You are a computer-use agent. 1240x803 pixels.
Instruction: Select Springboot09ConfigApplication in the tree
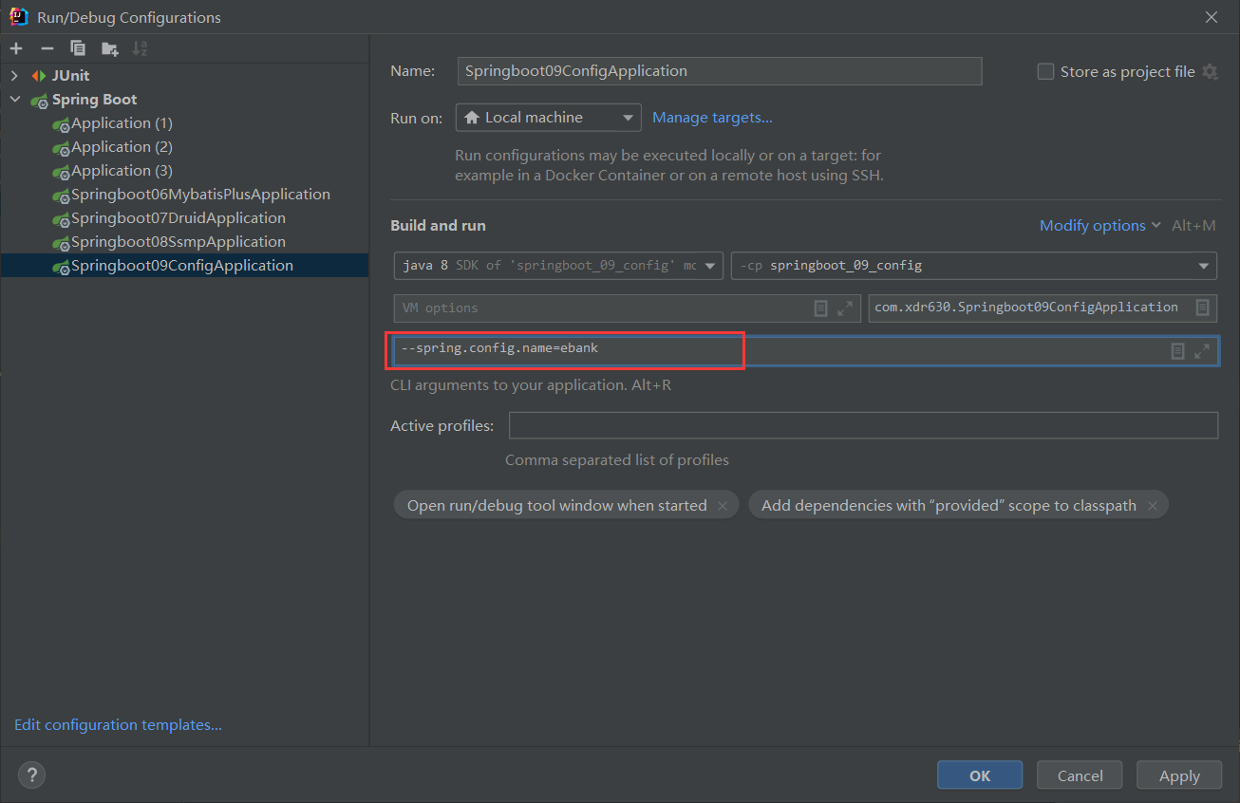point(184,266)
